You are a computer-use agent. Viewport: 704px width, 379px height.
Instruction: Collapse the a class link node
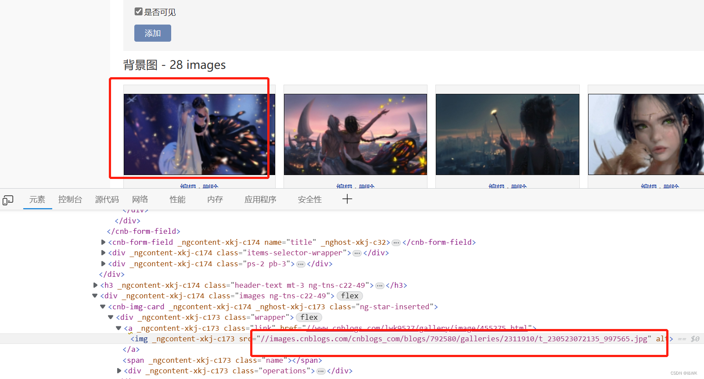tap(119, 328)
